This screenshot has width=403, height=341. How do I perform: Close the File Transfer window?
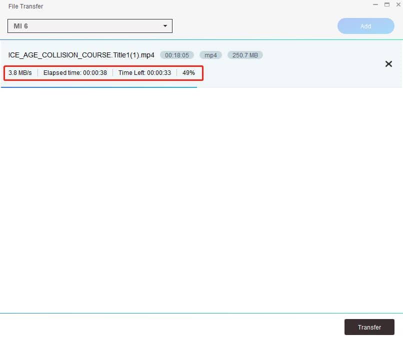[x=398, y=4]
